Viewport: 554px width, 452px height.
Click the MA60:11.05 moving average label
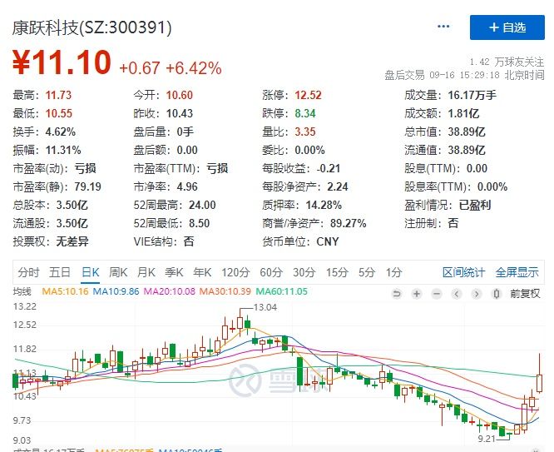click(x=282, y=291)
